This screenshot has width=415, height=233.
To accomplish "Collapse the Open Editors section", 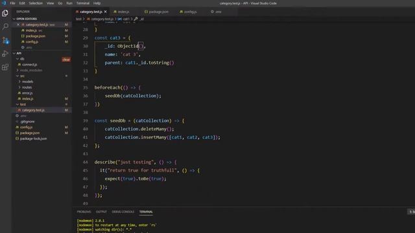I will [x=14, y=19].
